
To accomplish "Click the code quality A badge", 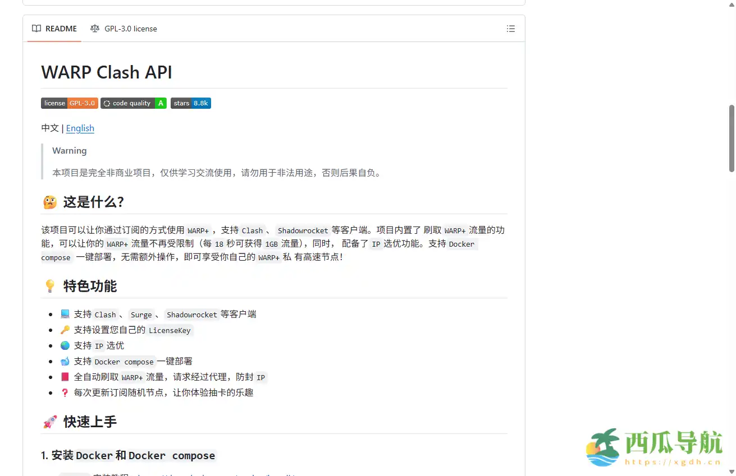I will [134, 103].
